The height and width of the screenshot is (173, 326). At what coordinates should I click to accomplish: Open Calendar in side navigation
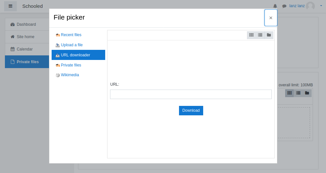point(27,50)
